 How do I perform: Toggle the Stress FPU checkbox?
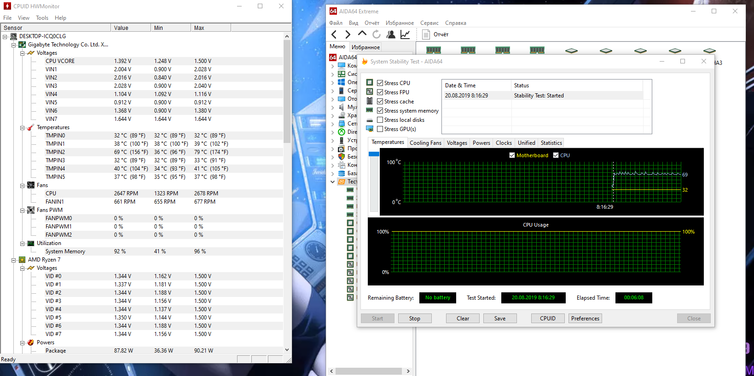pos(380,92)
